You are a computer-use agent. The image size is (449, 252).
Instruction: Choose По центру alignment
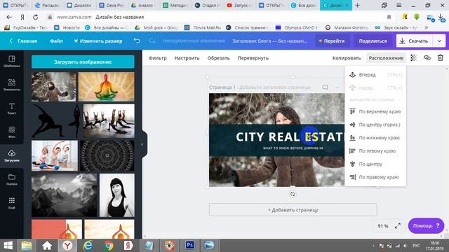[375, 164]
